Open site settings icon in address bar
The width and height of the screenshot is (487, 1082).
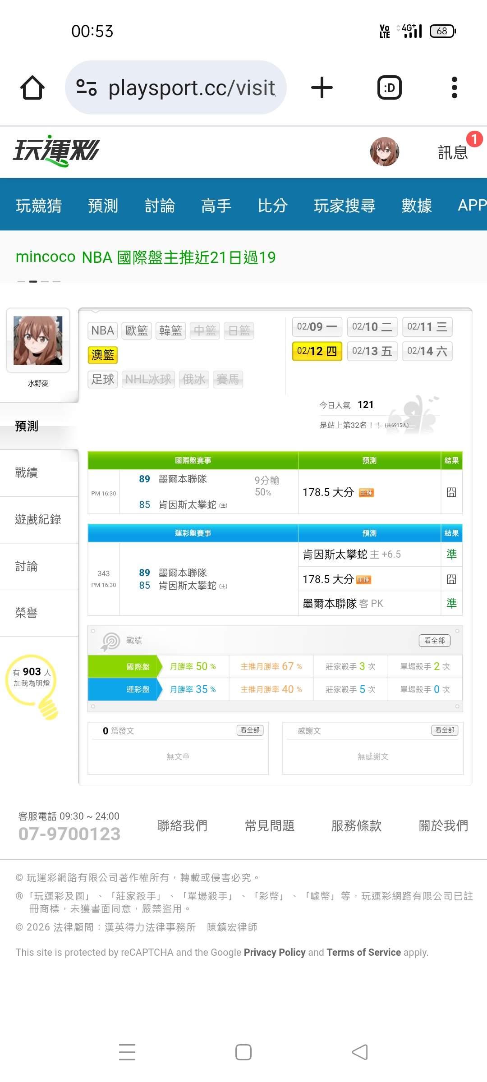[87, 87]
